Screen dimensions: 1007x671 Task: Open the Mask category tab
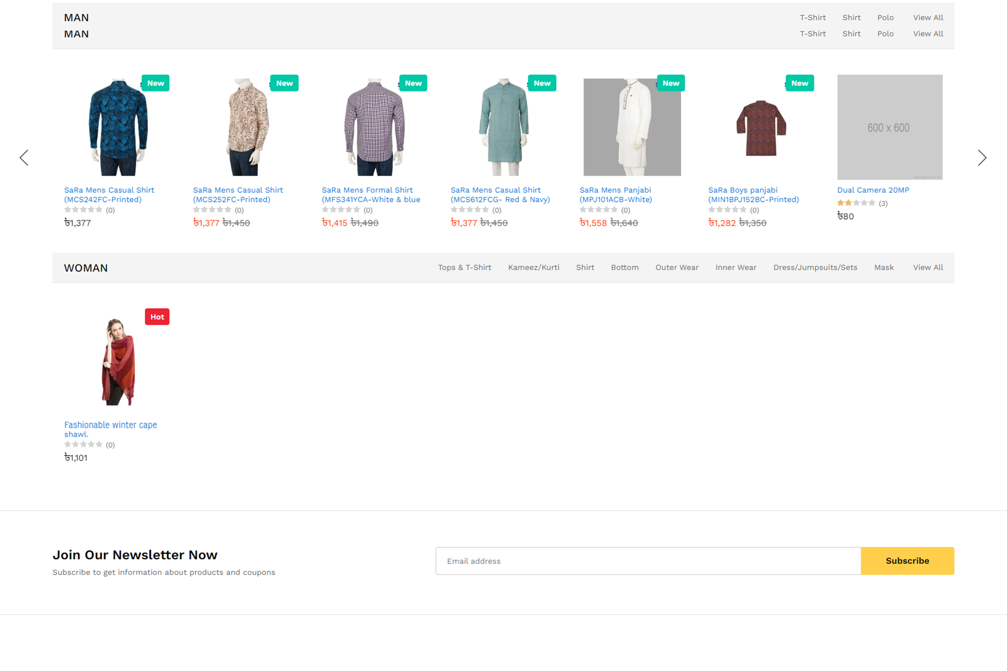[883, 267]
